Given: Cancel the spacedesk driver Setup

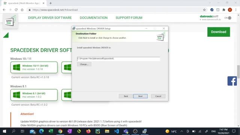Looking at the screenshot, I should [158, 96].
